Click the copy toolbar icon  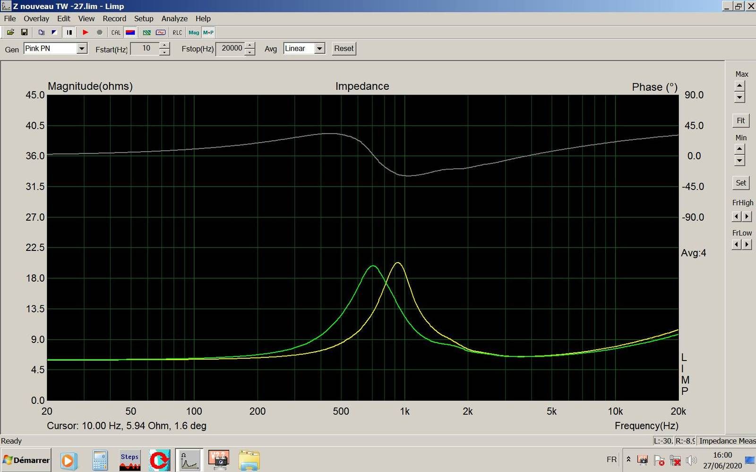41,33
